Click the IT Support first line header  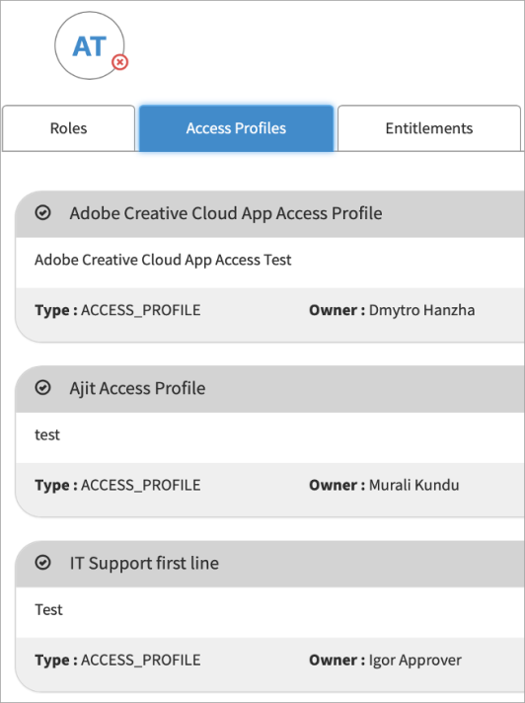pyautogui.click(x=270, y=563)
